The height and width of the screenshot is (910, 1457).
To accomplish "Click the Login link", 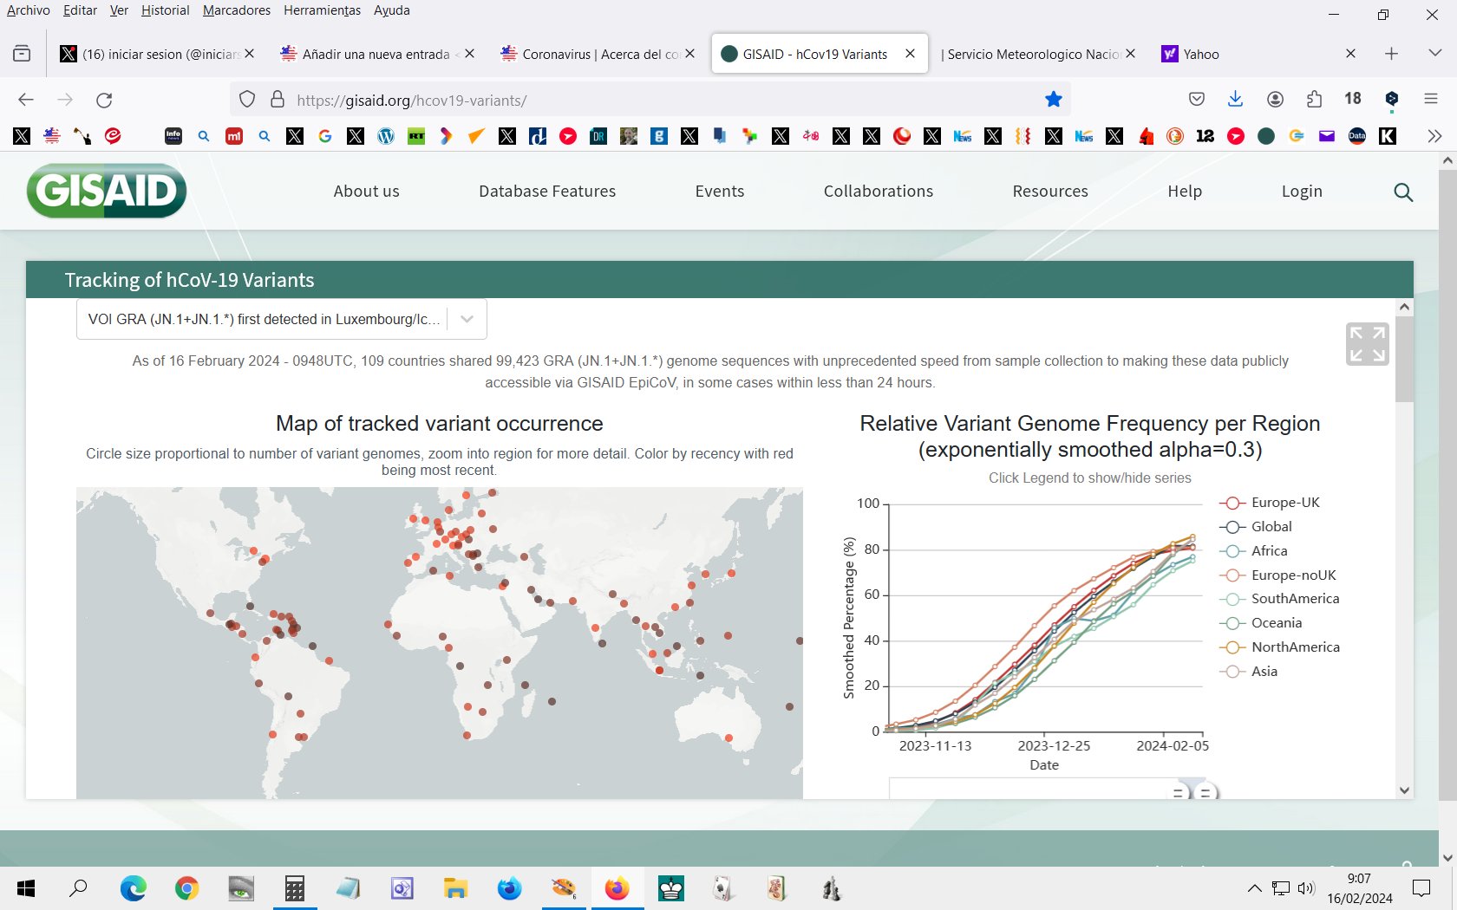I will (x=1302, y=192).
